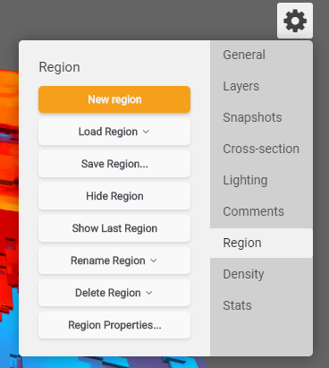Click the red-orange area of 3D model

pos(9,179)
